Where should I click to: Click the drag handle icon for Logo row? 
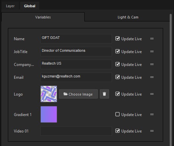152,94
